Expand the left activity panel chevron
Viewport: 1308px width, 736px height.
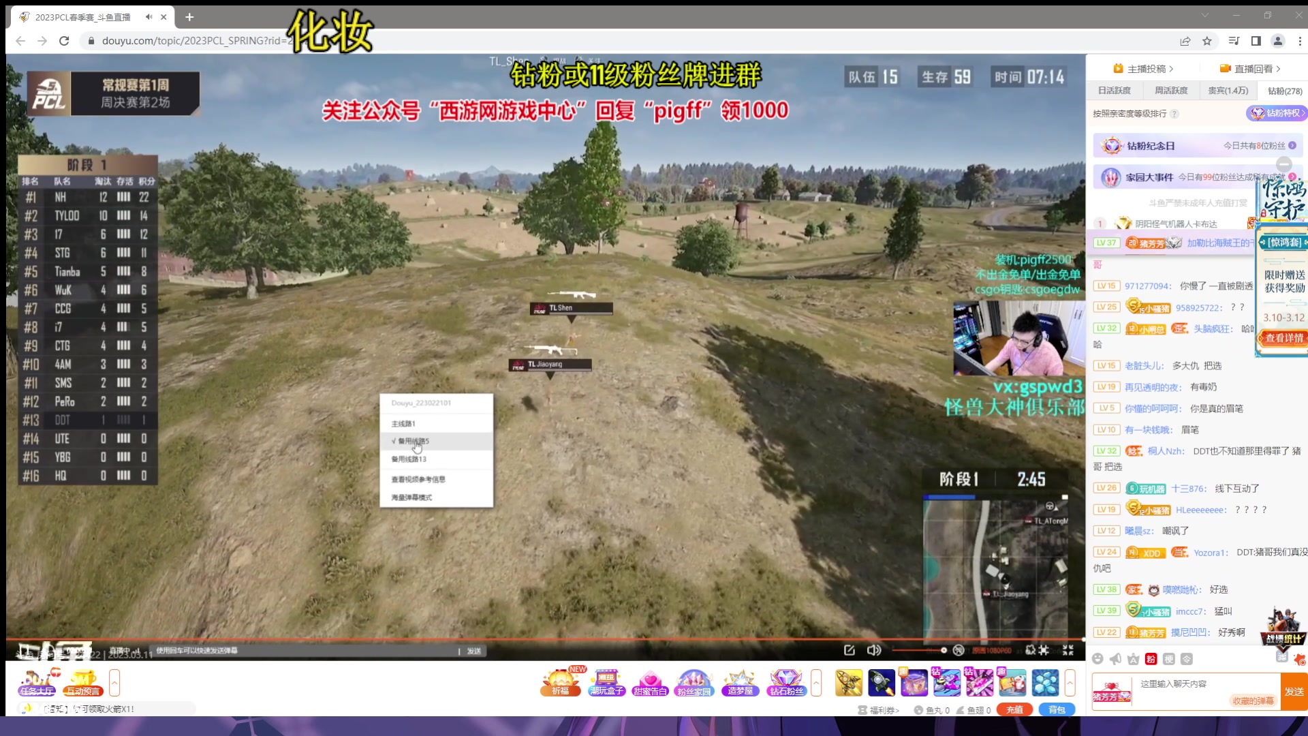(114, 682)
